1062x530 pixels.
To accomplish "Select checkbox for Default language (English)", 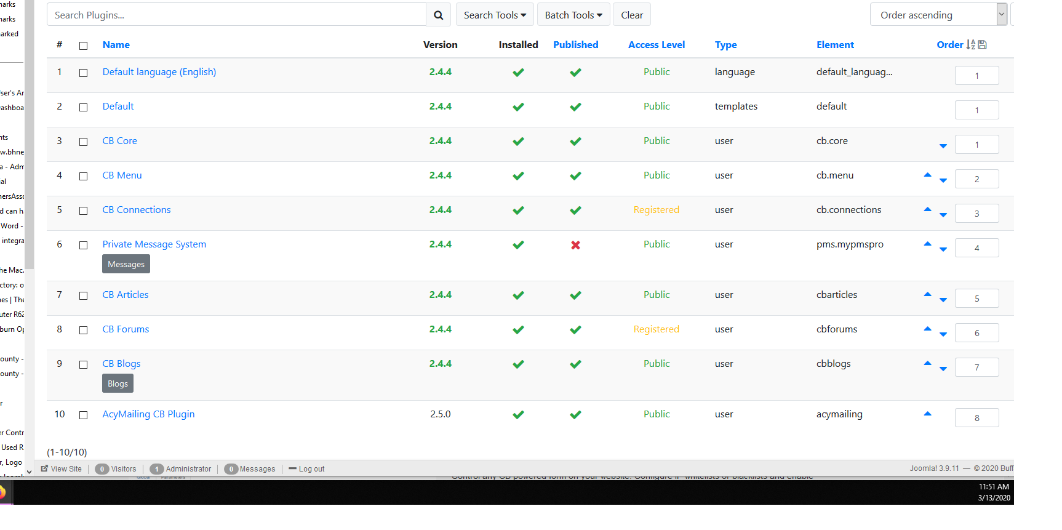I will [x=84, y=73].
